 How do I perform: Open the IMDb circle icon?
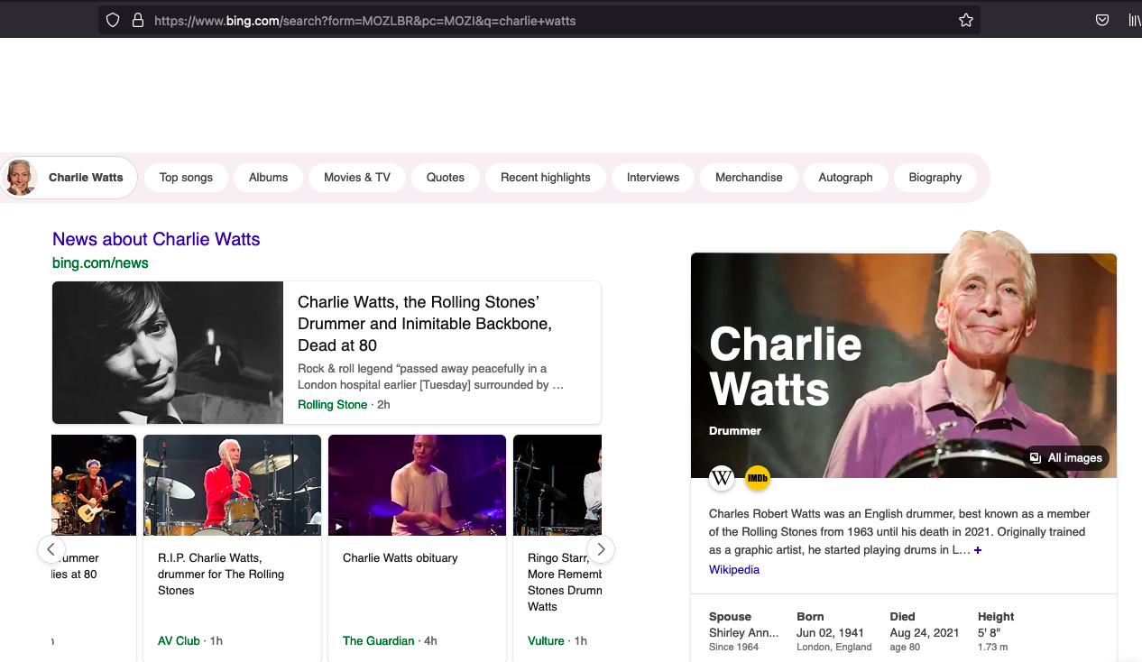[x=758, y=478]
